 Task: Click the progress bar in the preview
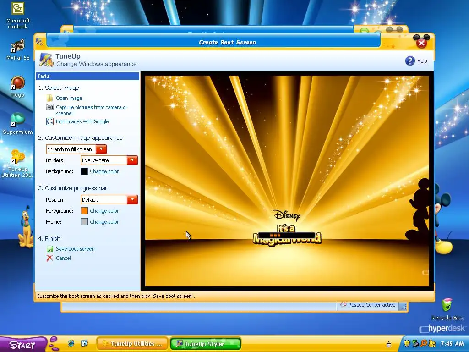287,235
